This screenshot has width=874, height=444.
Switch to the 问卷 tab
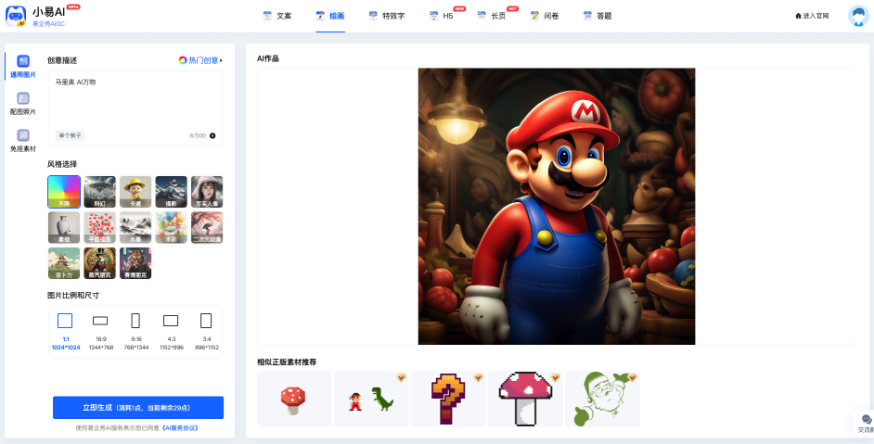coord(545,16)
